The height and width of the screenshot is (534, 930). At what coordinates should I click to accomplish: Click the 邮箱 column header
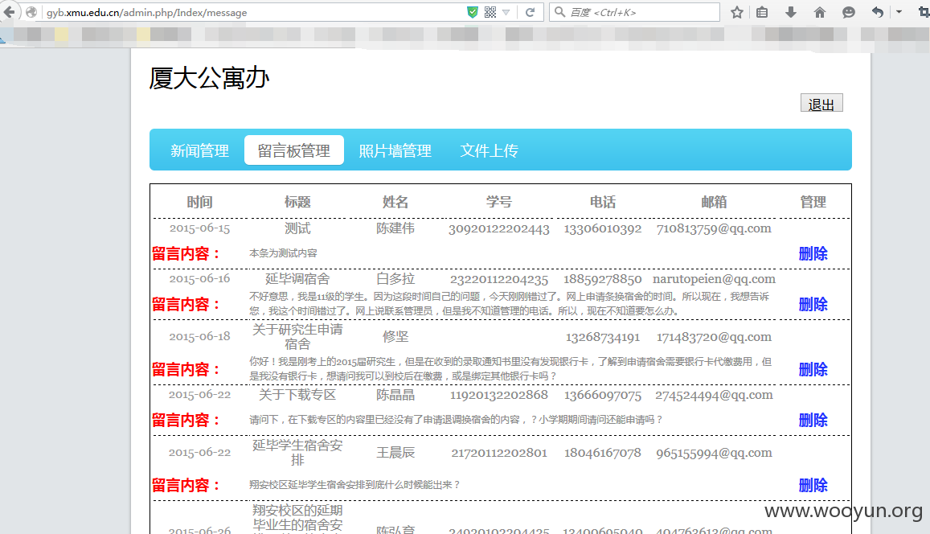714,202
